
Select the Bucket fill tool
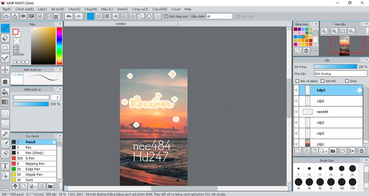[5, 92]
